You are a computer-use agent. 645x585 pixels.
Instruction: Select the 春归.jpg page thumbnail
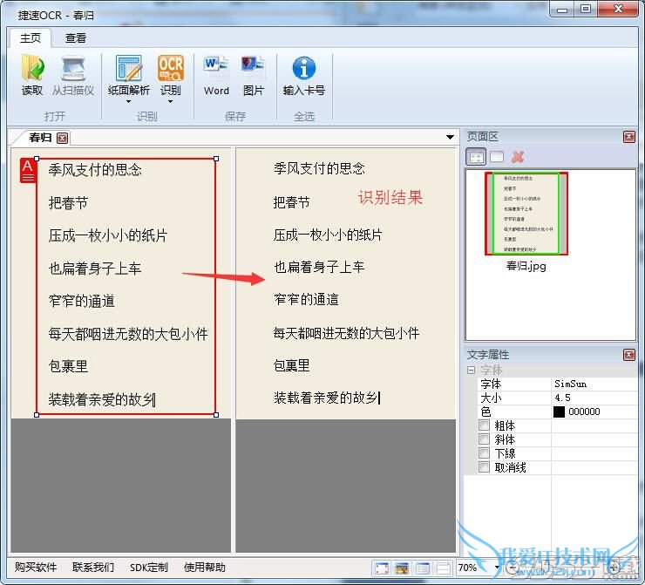526,214
